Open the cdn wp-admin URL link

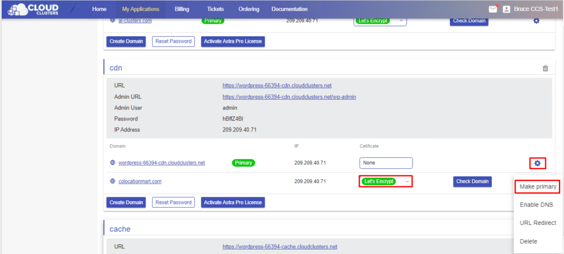[x=289, y=97]
